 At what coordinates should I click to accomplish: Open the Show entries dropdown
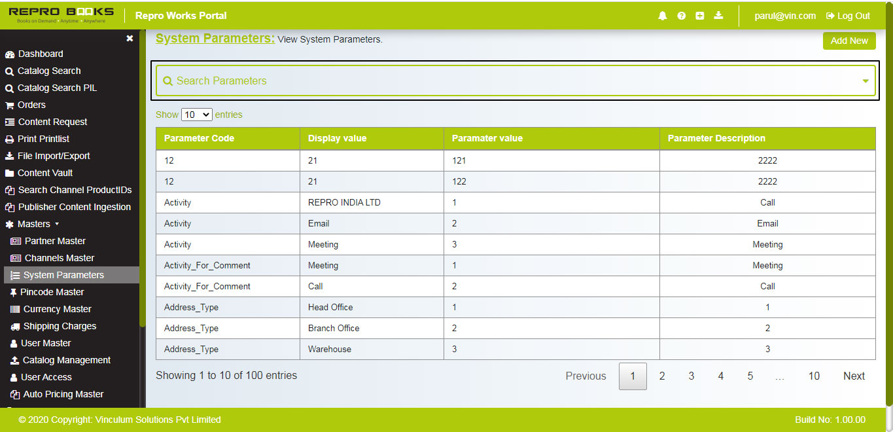(196, 114)
